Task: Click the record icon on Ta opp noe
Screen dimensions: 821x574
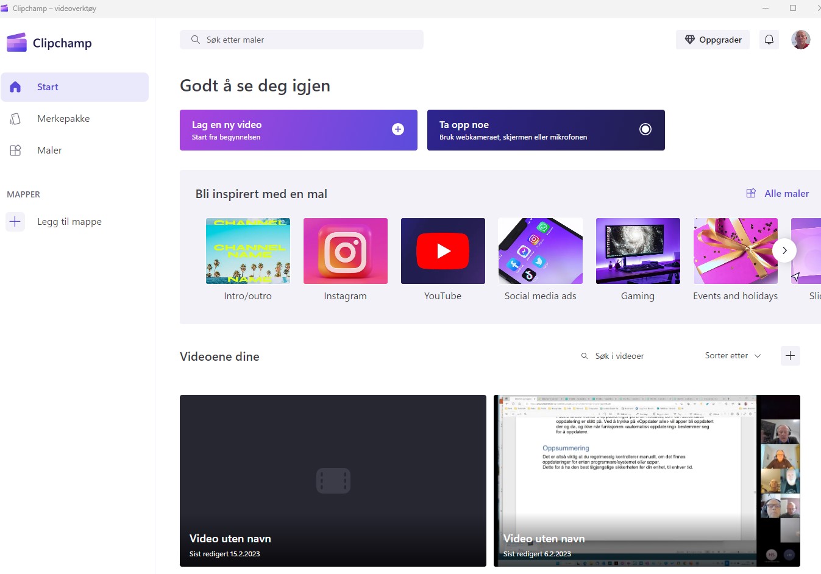Action: tap(645, 129)
